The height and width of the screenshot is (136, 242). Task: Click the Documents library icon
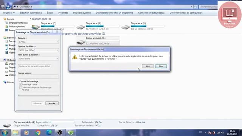pyautogui.click(x=7, y=41)
